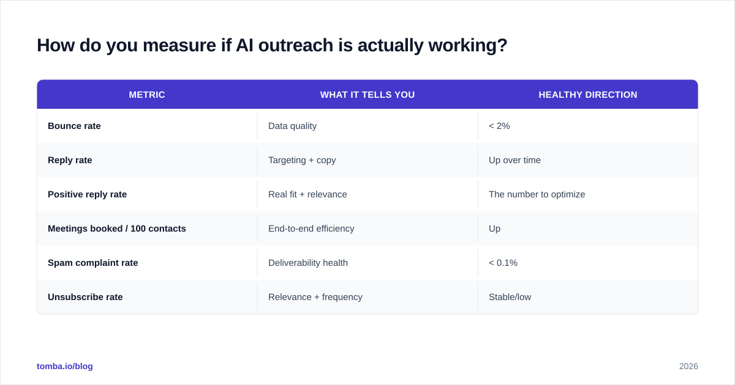Click The number to optimize cell
735x385 pixels.
click(x=588, y=194)
